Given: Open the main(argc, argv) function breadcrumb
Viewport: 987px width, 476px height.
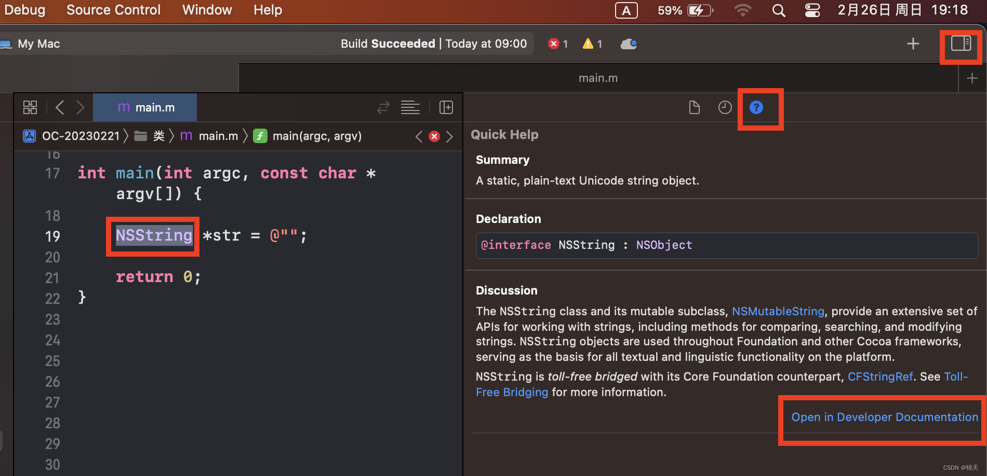Looking at the screenshot, I should coord(308,136).
